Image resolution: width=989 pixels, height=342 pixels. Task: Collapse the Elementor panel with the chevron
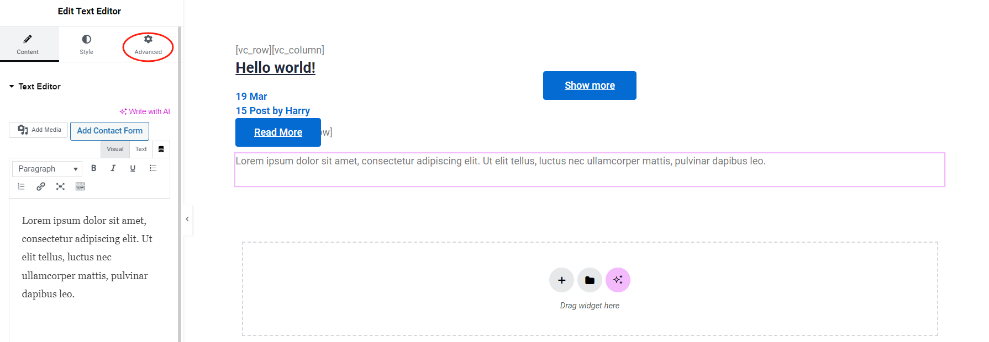[187, 219]
